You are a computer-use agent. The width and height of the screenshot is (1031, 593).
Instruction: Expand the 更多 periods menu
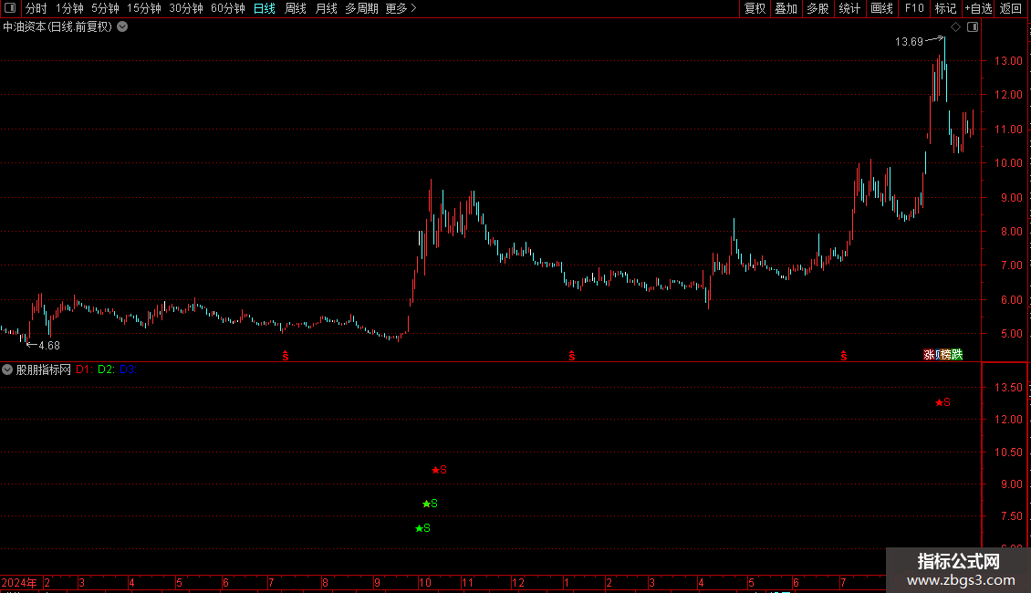point(401,8)
